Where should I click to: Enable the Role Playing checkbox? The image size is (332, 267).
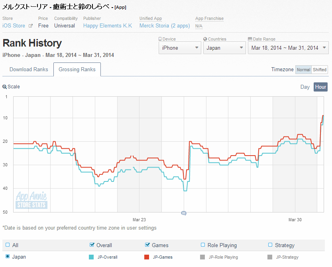[x=203, y=245]
